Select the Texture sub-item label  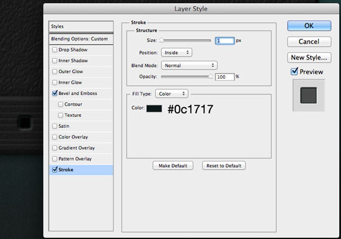point(73,115)
